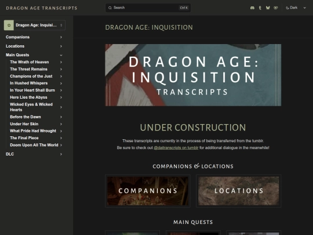The width and height of the screenshot is (313, 235).
Task: Open Under Her Skin
Action: tap(24, 124)
